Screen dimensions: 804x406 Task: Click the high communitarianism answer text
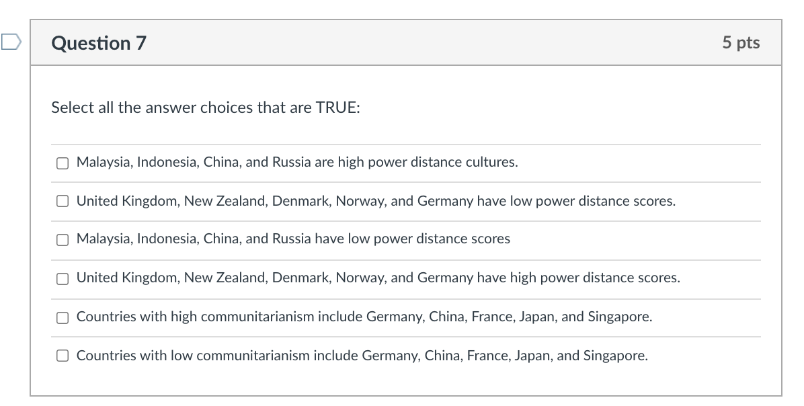[x=364, y=317]
